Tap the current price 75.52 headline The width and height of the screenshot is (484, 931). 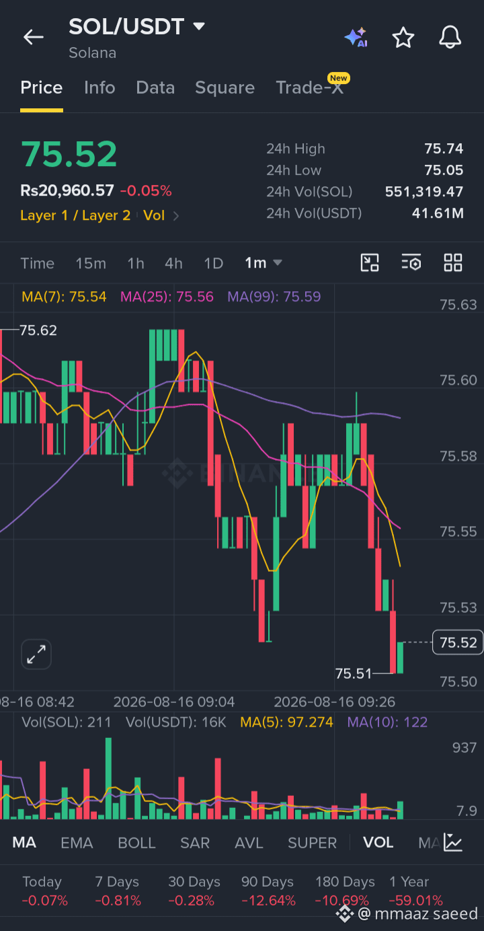coord(69,154)
